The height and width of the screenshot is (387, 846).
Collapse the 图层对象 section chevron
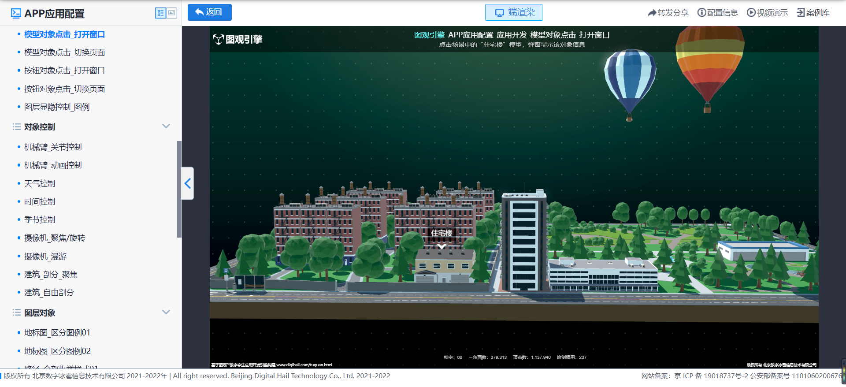coord(166,312)
